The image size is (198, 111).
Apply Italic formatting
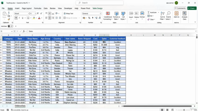point(19,18)
